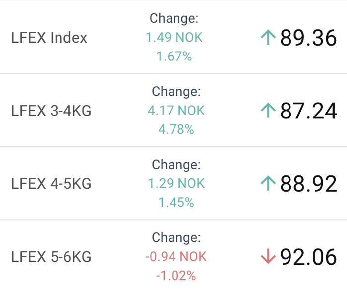Click the green up arrow beside 88.92
Screen dimensions: 347x290
pyautogui.click(x=268, y=183)
